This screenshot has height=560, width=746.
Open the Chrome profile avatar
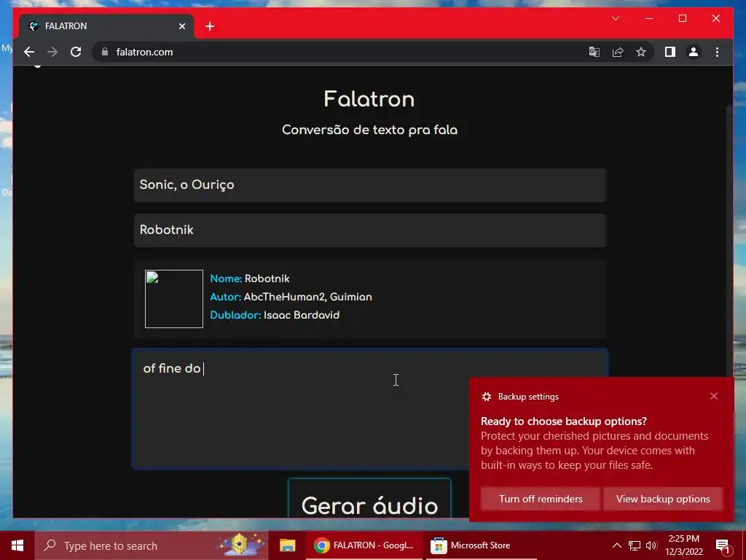694,52
